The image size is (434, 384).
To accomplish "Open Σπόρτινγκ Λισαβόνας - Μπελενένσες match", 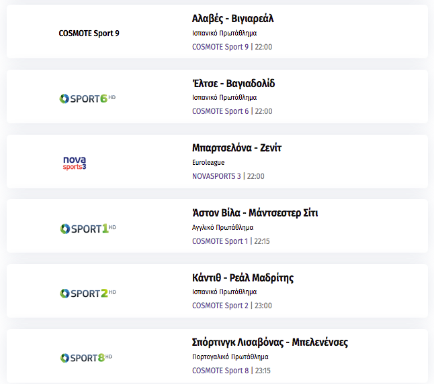I will pyautogui.click(x=270, y=342).
